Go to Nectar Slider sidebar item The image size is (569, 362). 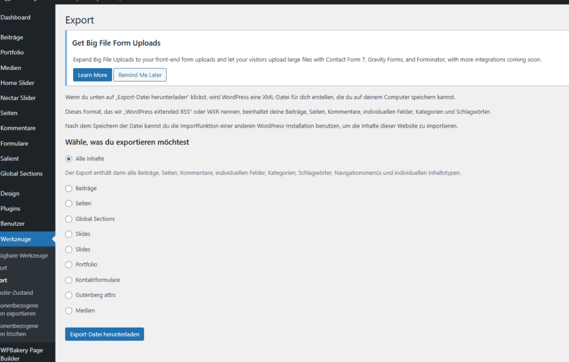18,98
